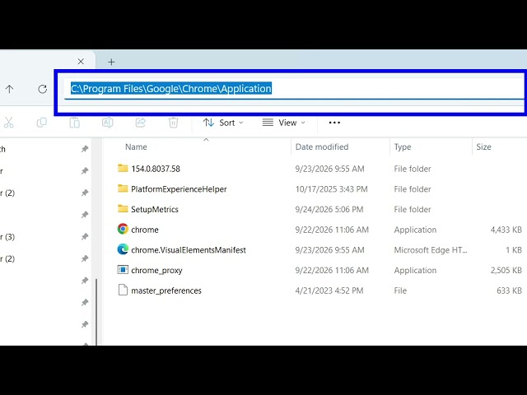Click the Paste clipboard icon
The image size is (527, 395).
tap(75, 123)
